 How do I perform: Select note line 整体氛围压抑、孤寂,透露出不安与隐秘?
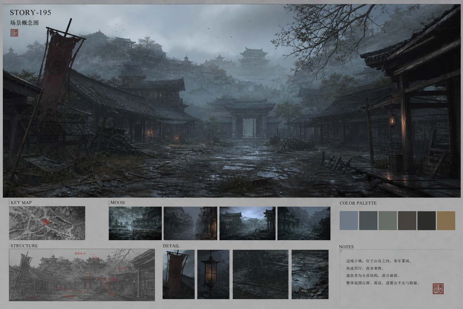383,283
